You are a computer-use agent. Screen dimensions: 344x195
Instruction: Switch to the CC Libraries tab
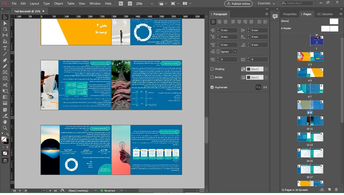click(x=325, y=14)
